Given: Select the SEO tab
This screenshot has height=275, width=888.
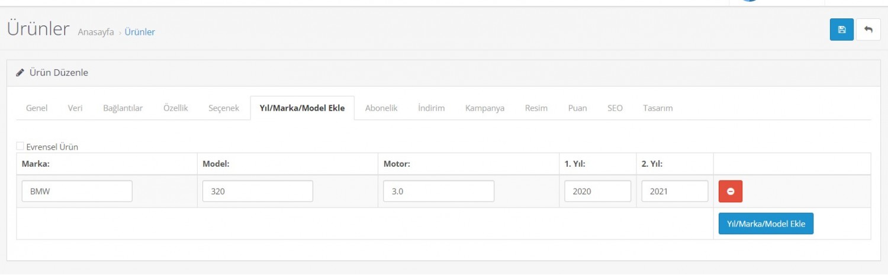Looking at the screenshot, I should click(614, 108).
